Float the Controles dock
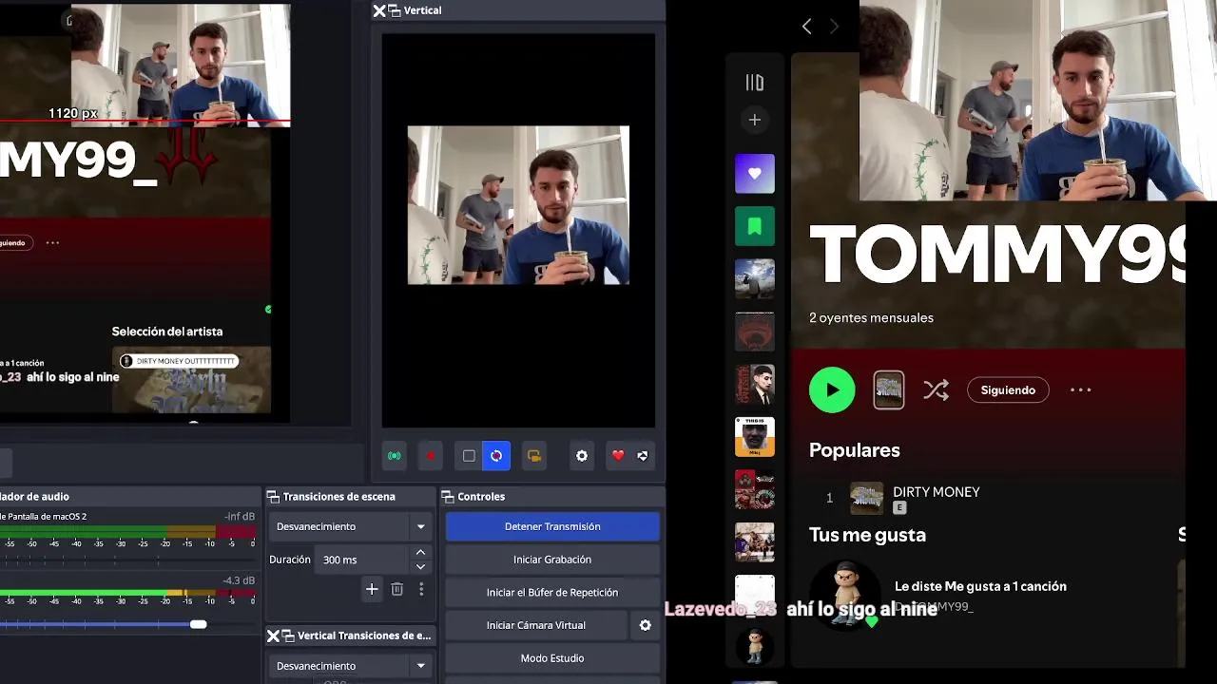Image resolution: width=1217 pixels, height=684 pixels. point(447,497)
